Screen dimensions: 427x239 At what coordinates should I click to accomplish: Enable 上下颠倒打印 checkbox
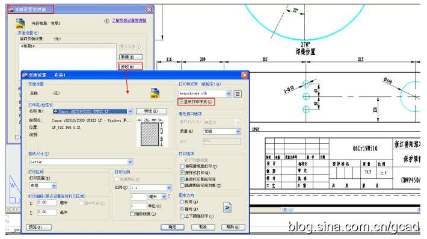[182, 216]
